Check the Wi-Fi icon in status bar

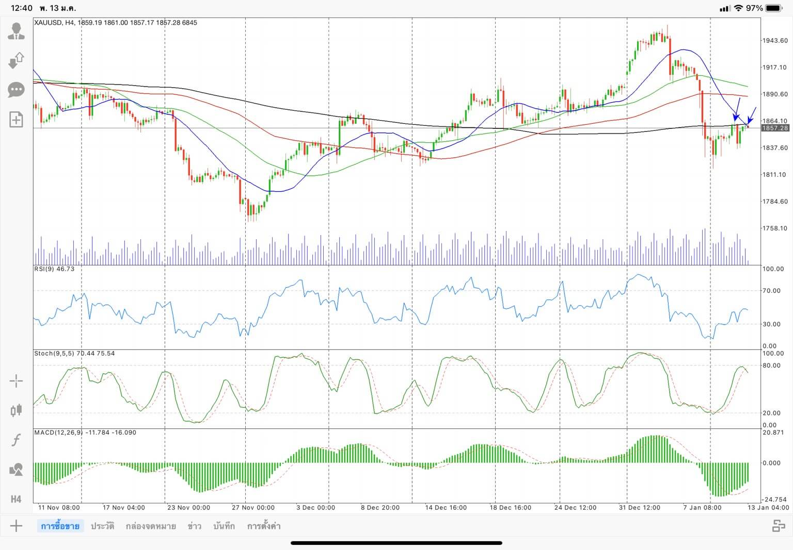pyautogui.click(x=738, y=8)
